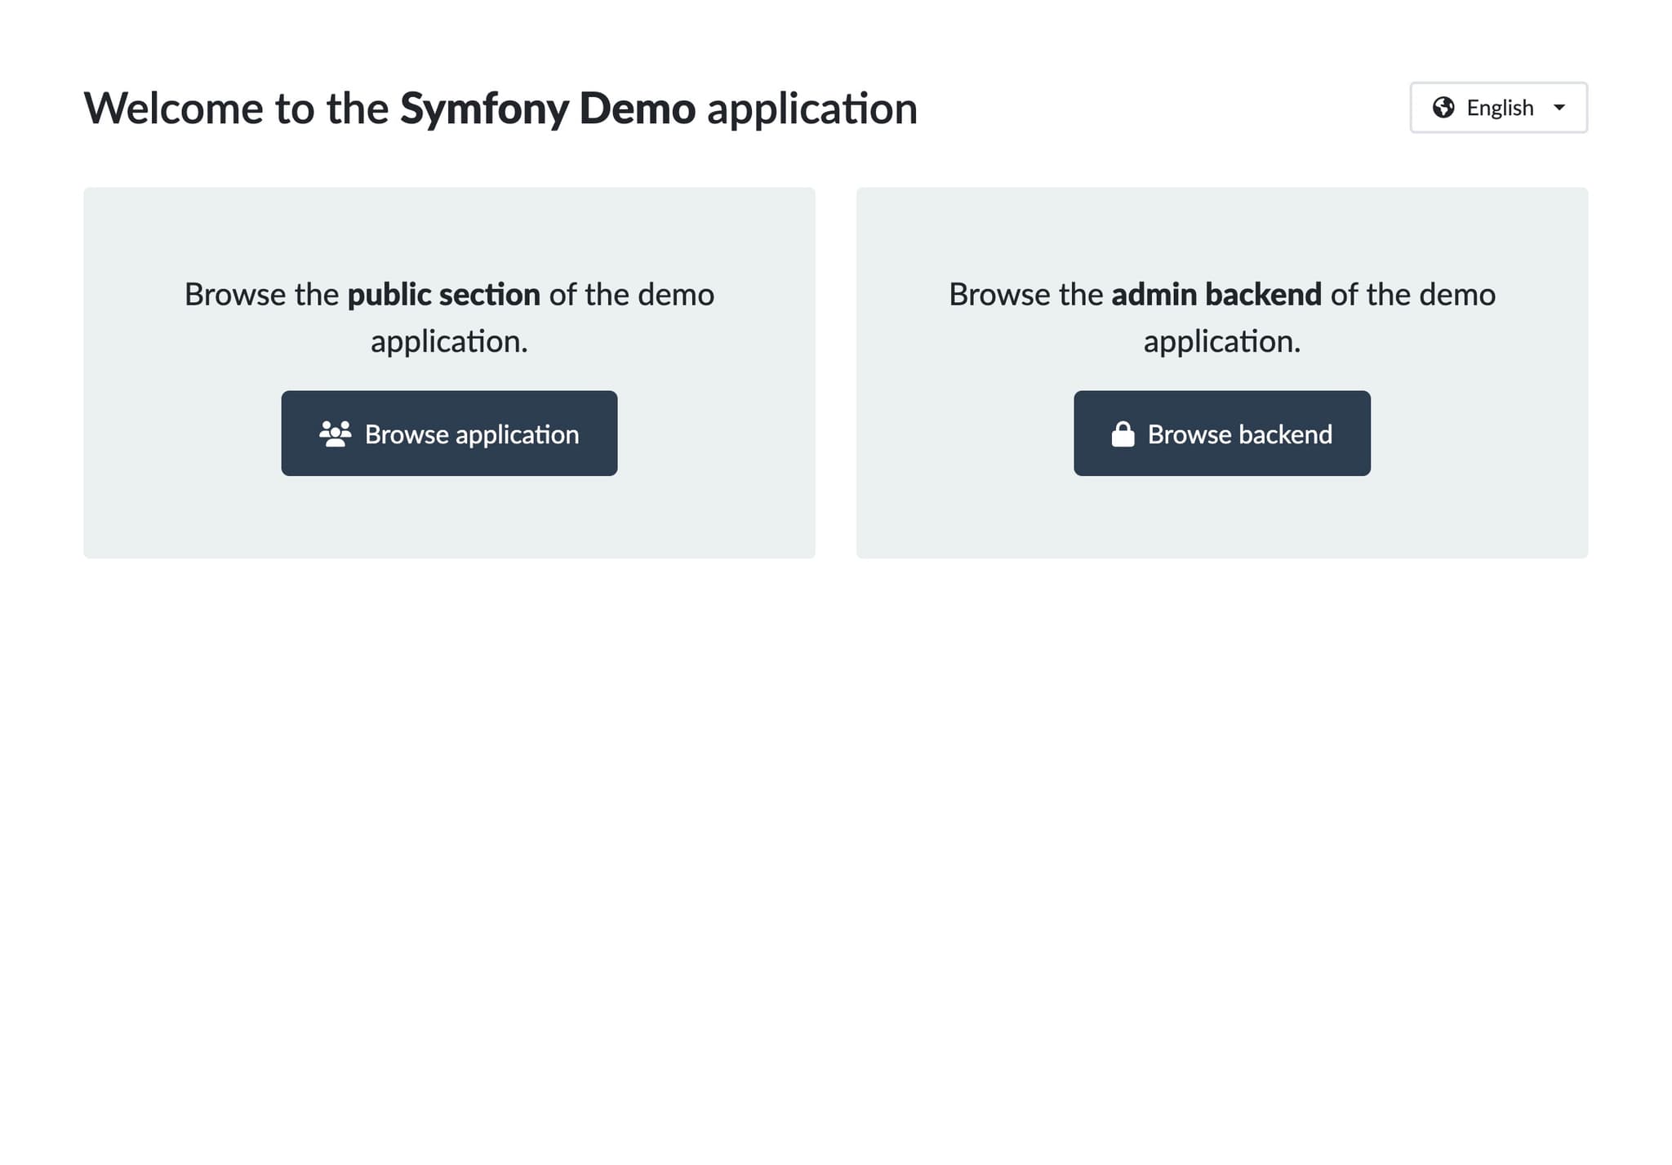Click 'Browse the' text in admin backend card
The width and height of the screenshot is (1672, 1165).
click(x=1025, y=295)
